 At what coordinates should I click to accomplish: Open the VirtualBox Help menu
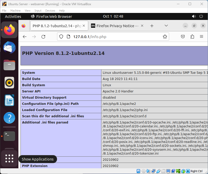pyautogui.click(x=62, y=11)
